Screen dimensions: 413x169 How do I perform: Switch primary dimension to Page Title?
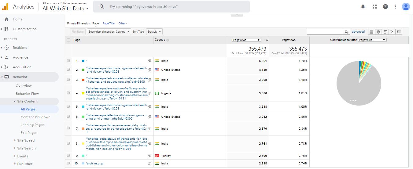pos(109,23)
